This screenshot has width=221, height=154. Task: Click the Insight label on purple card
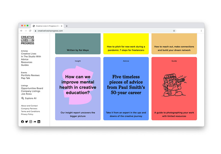tap(78, 61)
